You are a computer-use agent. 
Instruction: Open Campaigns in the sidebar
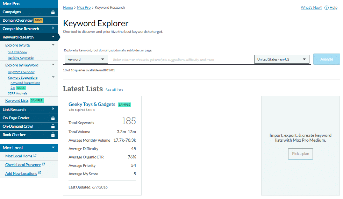pos(29,12)
